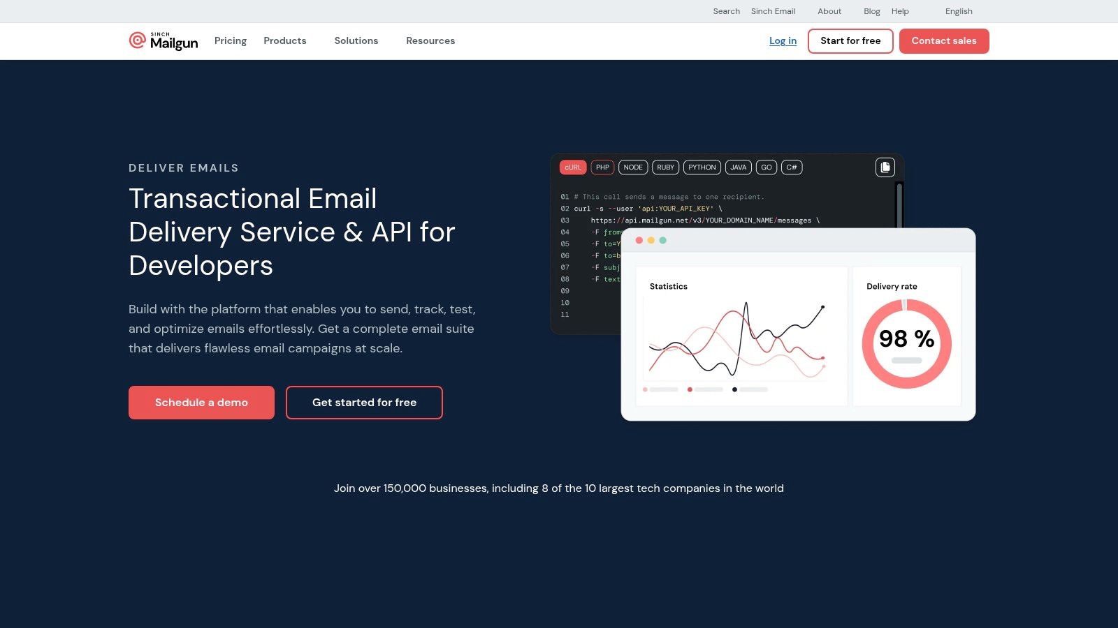The width and height of the screenshot is (1118, 628).
Task: Go to the Pricing page
Action: point(231,41)
